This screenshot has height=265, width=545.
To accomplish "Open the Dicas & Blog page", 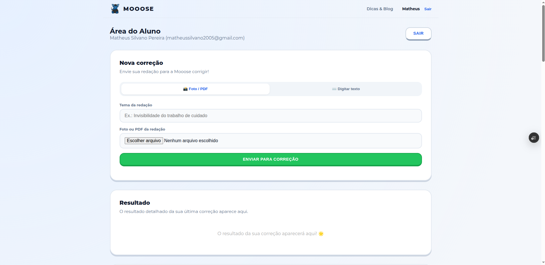I will coord(380,9).
